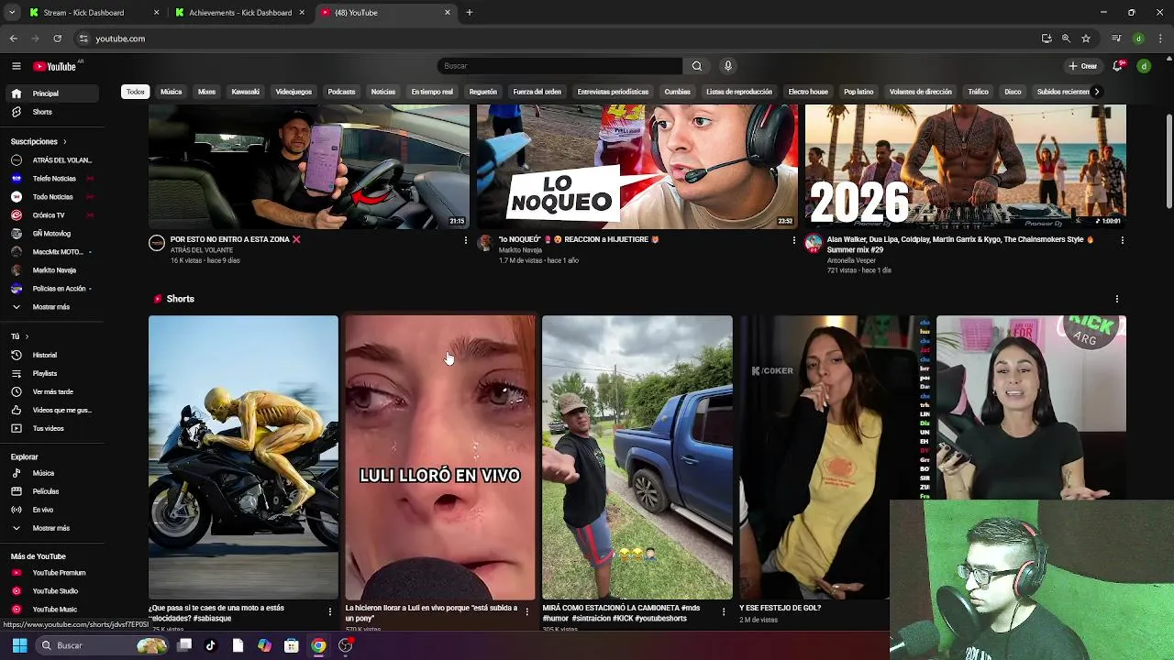Viewport: 1174px width, 660px height.
Task: Open options menu for Shorts section
Action: [1116, 299]
